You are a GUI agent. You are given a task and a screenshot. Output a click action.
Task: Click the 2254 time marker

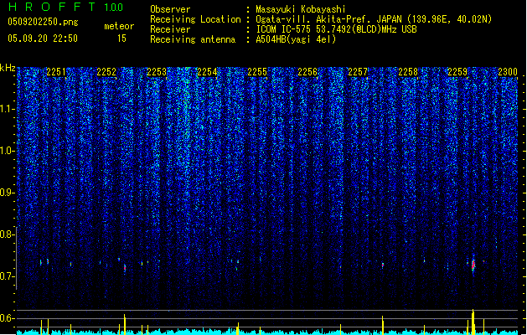tap(207, 72)
